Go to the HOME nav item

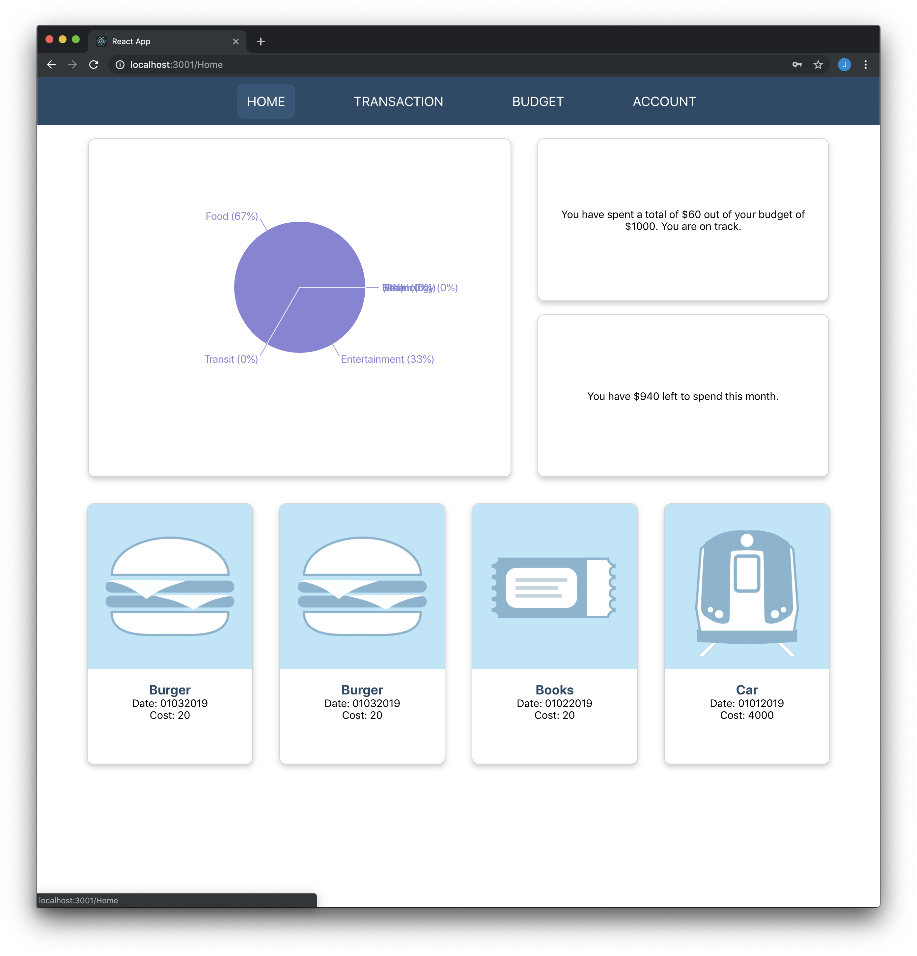coord(266,101)
